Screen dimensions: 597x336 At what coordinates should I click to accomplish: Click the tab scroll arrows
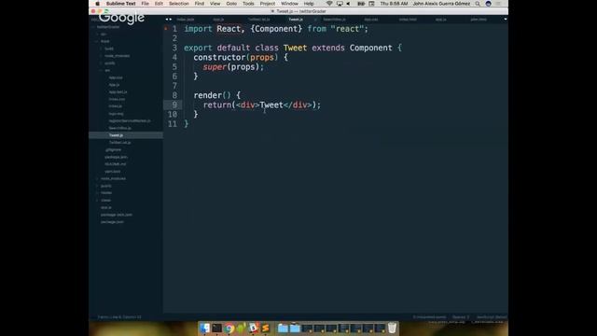click(x=168, y=19)
